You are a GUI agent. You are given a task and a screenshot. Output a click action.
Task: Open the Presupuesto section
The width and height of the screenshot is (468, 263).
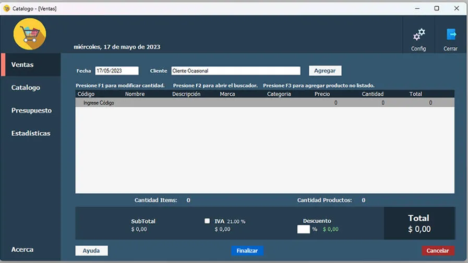click(31, 110)
